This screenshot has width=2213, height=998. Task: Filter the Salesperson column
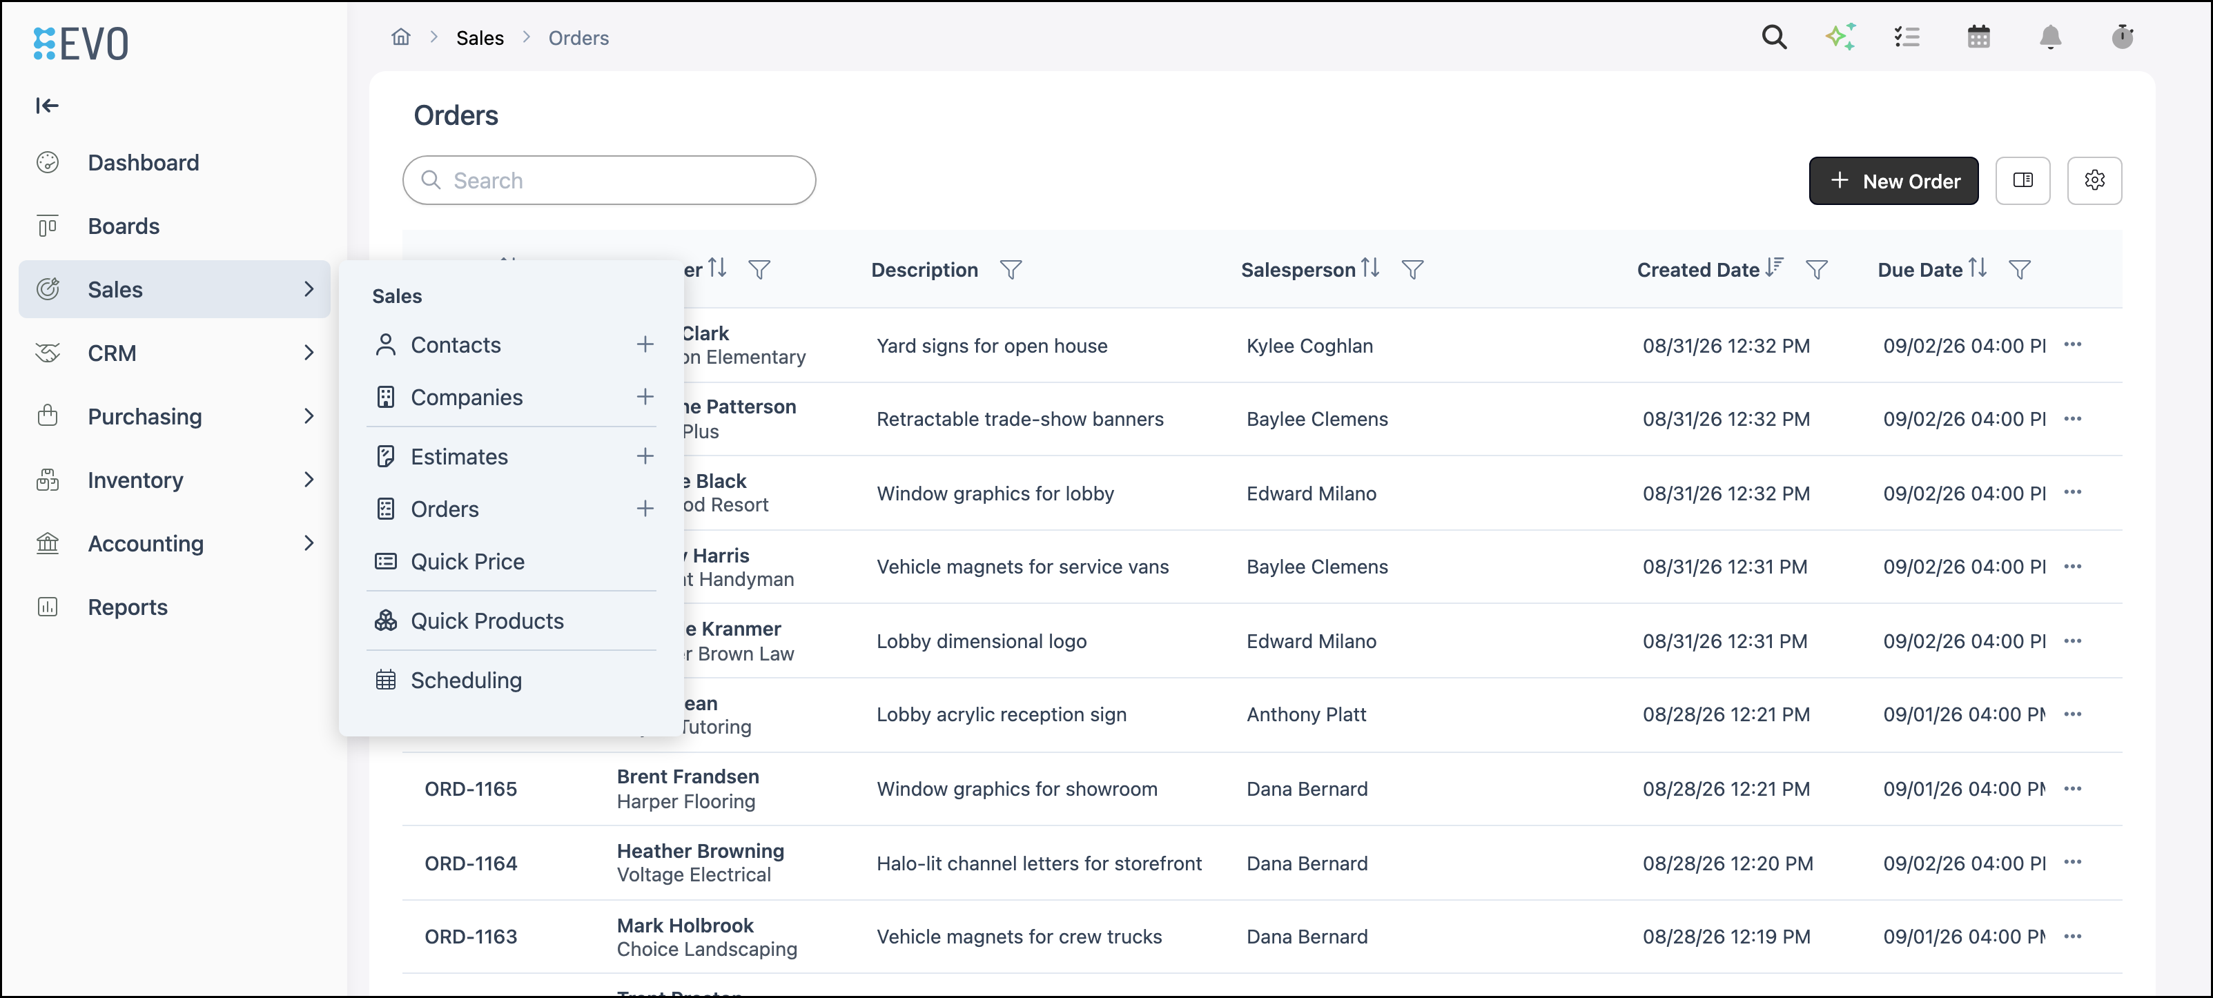click(1412, 270)
